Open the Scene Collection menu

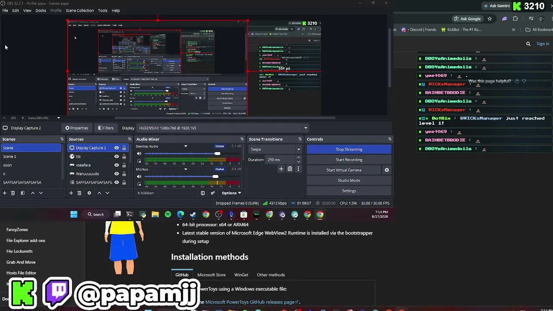[79, 10]
